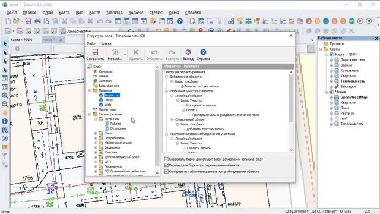This screenshot has width=380, height=214.
Task: Expand the Потребитель node in layer tree
Action: [x=95, y=138]
